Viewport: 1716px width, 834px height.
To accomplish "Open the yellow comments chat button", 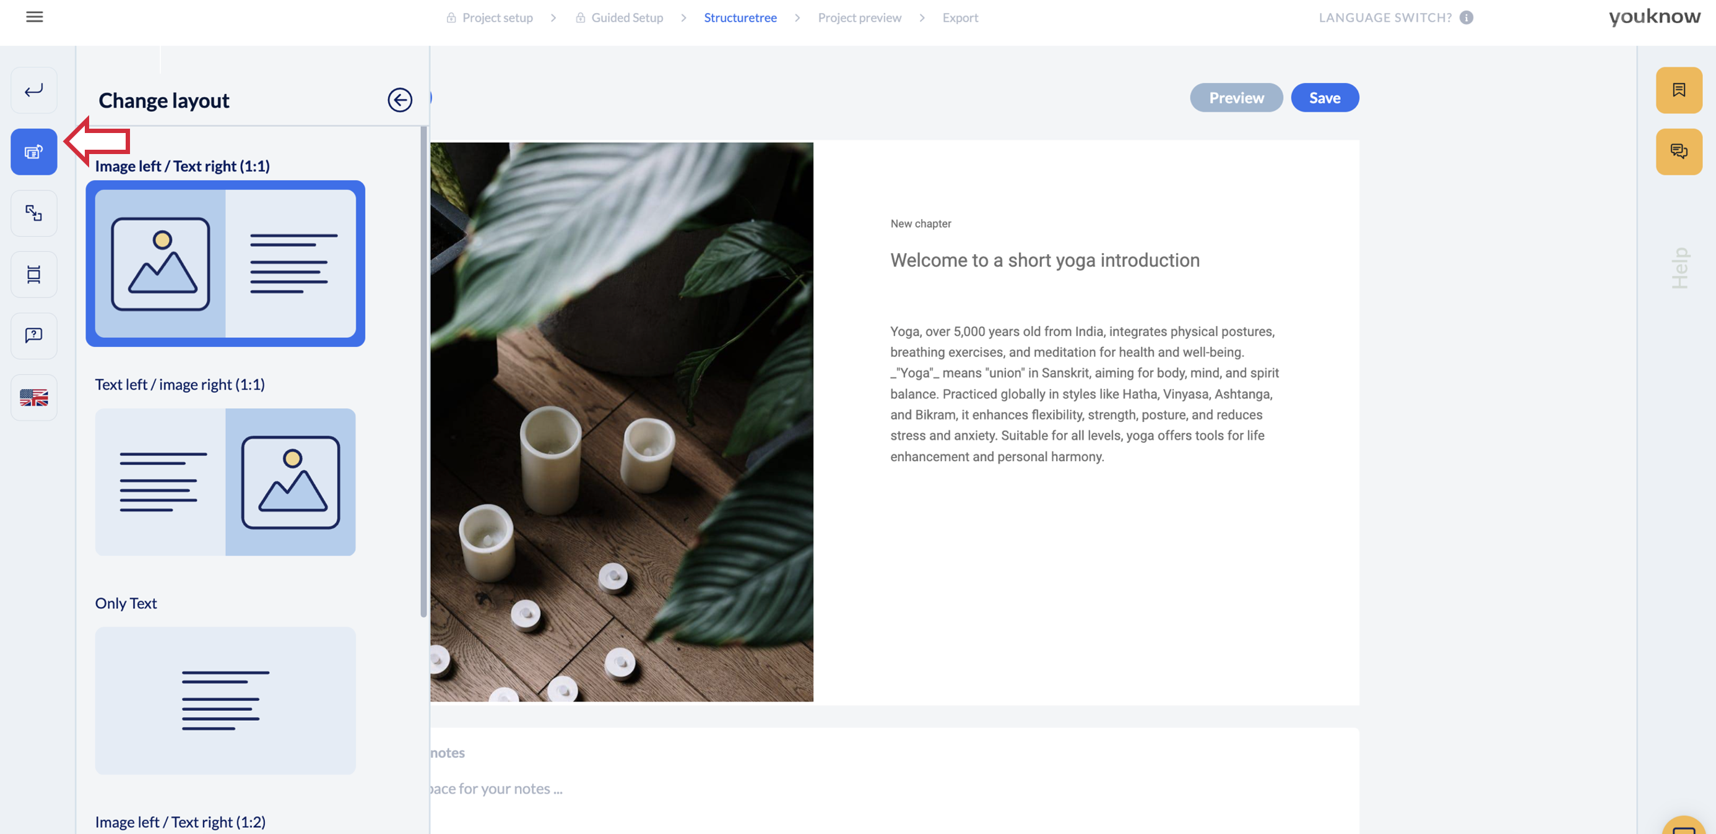I will pos(1678,152).
